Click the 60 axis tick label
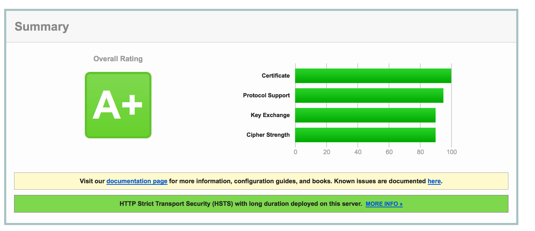Viewport: 535px width, 231px height. tap(389, 152)
